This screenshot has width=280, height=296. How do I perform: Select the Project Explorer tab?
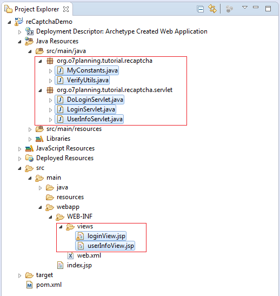pos(37,9)
